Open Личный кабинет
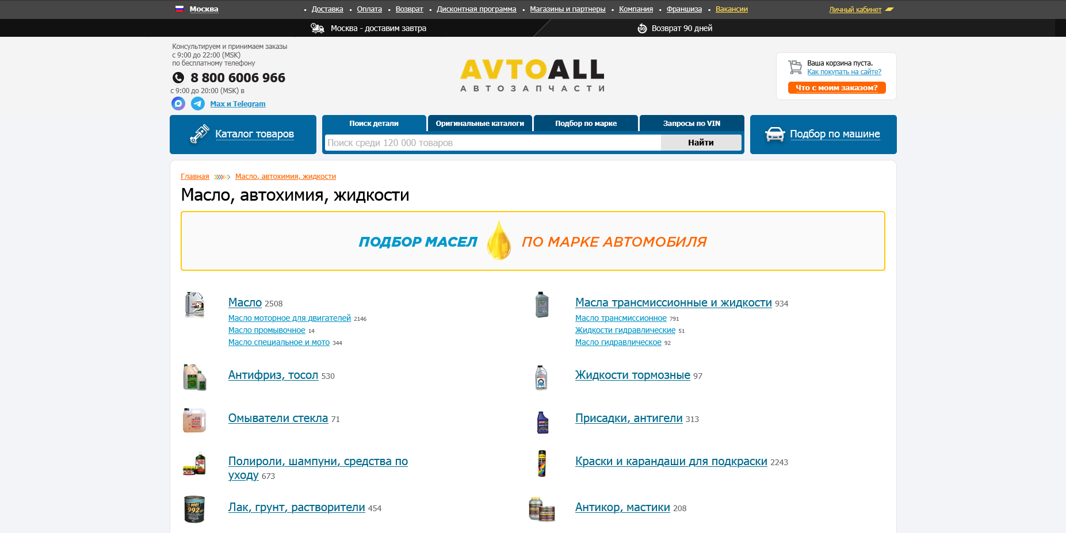This screenshot has height=533, width=1066. point(855,9)
